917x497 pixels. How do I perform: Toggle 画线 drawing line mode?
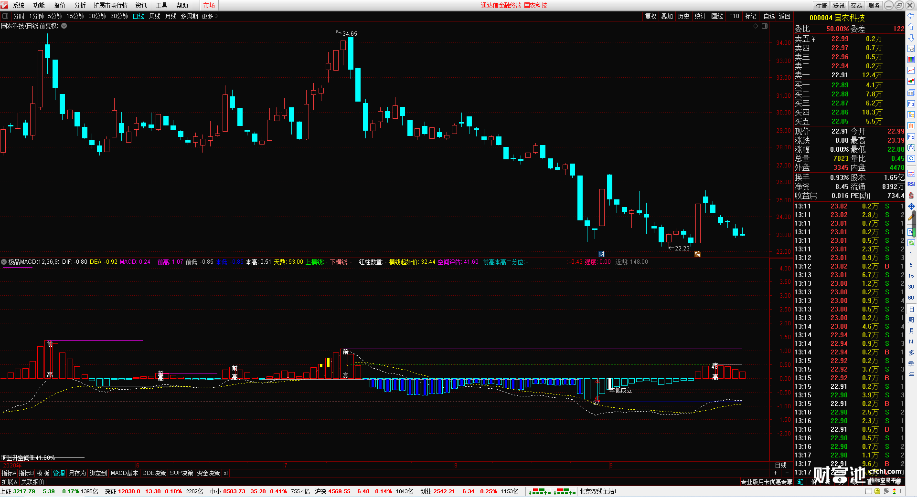717,16
